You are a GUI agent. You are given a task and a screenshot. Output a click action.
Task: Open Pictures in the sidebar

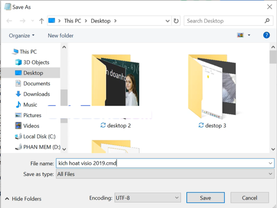(28, 115)
